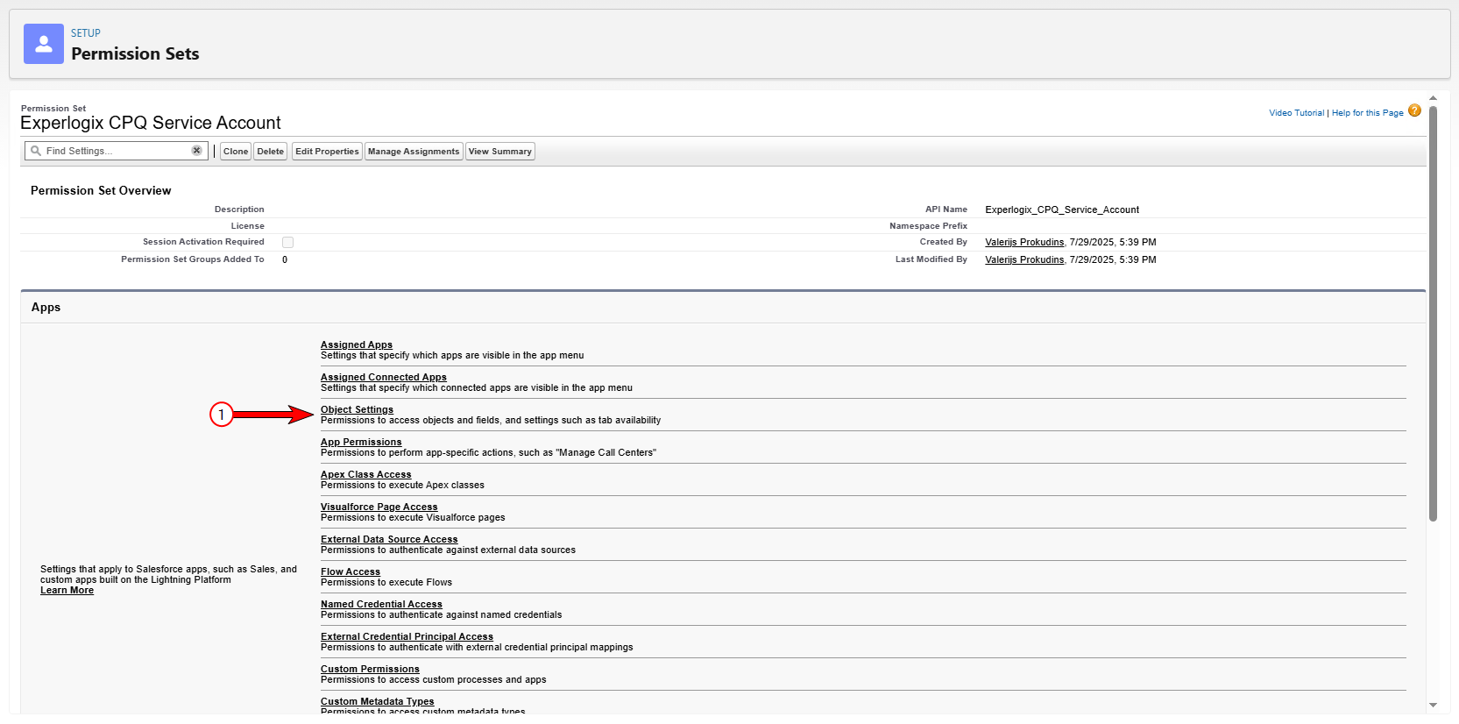Click the vertical scrollbar thumb
This screenshot has width=1459, height=724.
click(x=1433, y=314)
